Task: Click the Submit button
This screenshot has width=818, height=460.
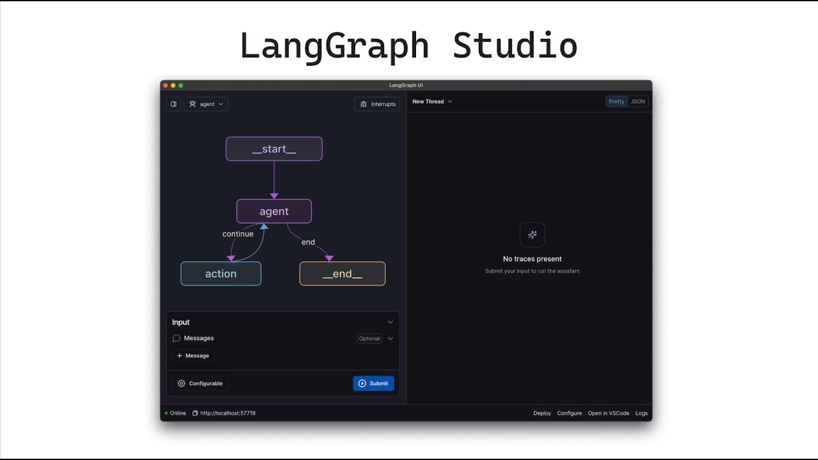Action: pos(373,383)
